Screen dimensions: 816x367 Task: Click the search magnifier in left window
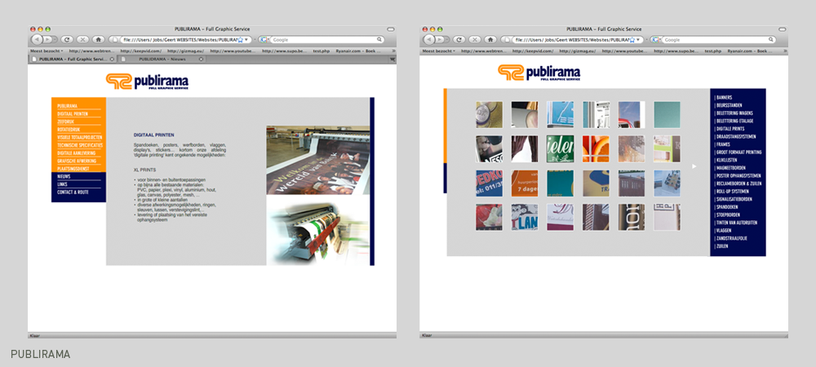(x=379, y=39)
